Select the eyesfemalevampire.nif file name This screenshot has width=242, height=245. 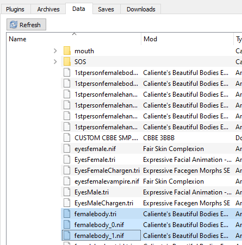pos(107,181)
